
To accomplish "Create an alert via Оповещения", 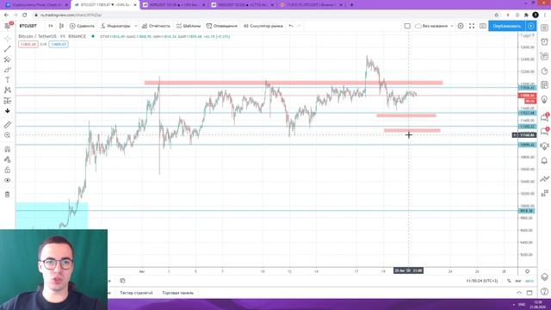I will (x=222, y=26).
